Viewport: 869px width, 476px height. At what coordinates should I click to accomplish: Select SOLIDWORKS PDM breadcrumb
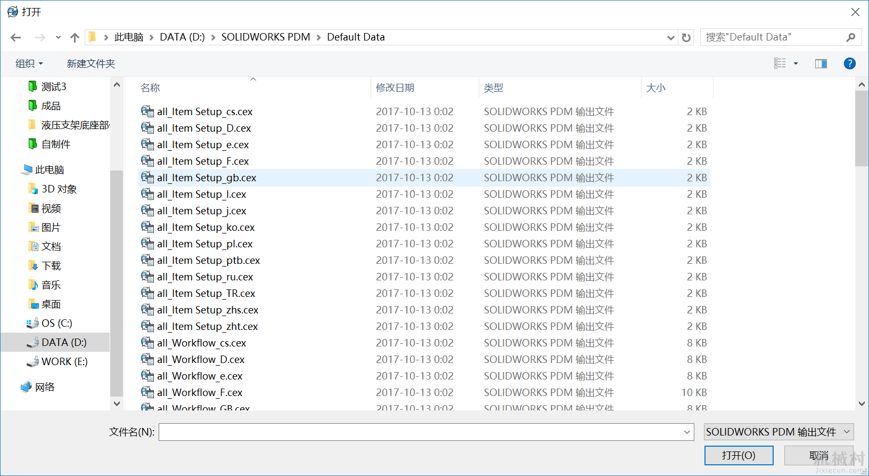tap(266, 37)
